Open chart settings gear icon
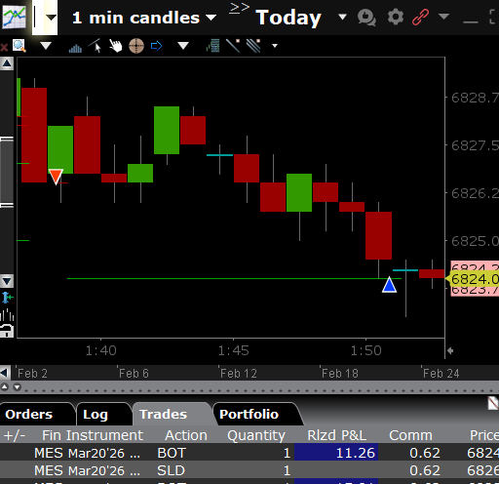The image size is (499, 484). point(396,17)
